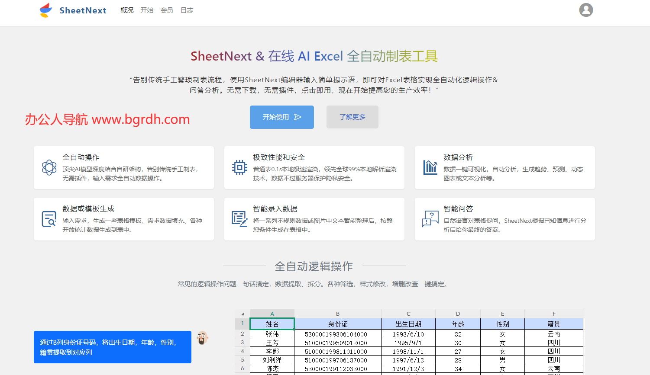Screen dimensions: 650x375
Task: Click column header B of the spreadsheet
Action: (338, 314)
